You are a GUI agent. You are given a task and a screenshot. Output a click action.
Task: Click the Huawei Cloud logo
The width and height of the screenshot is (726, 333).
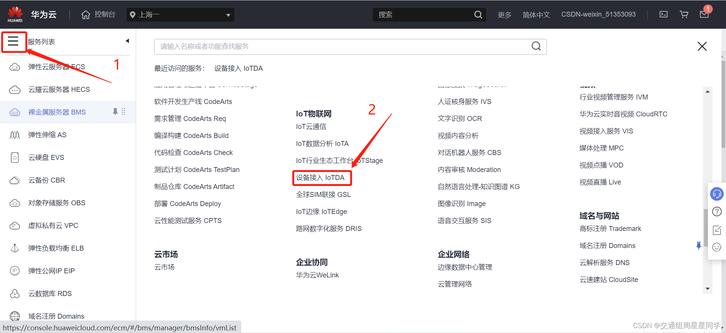tap(15, 14)
